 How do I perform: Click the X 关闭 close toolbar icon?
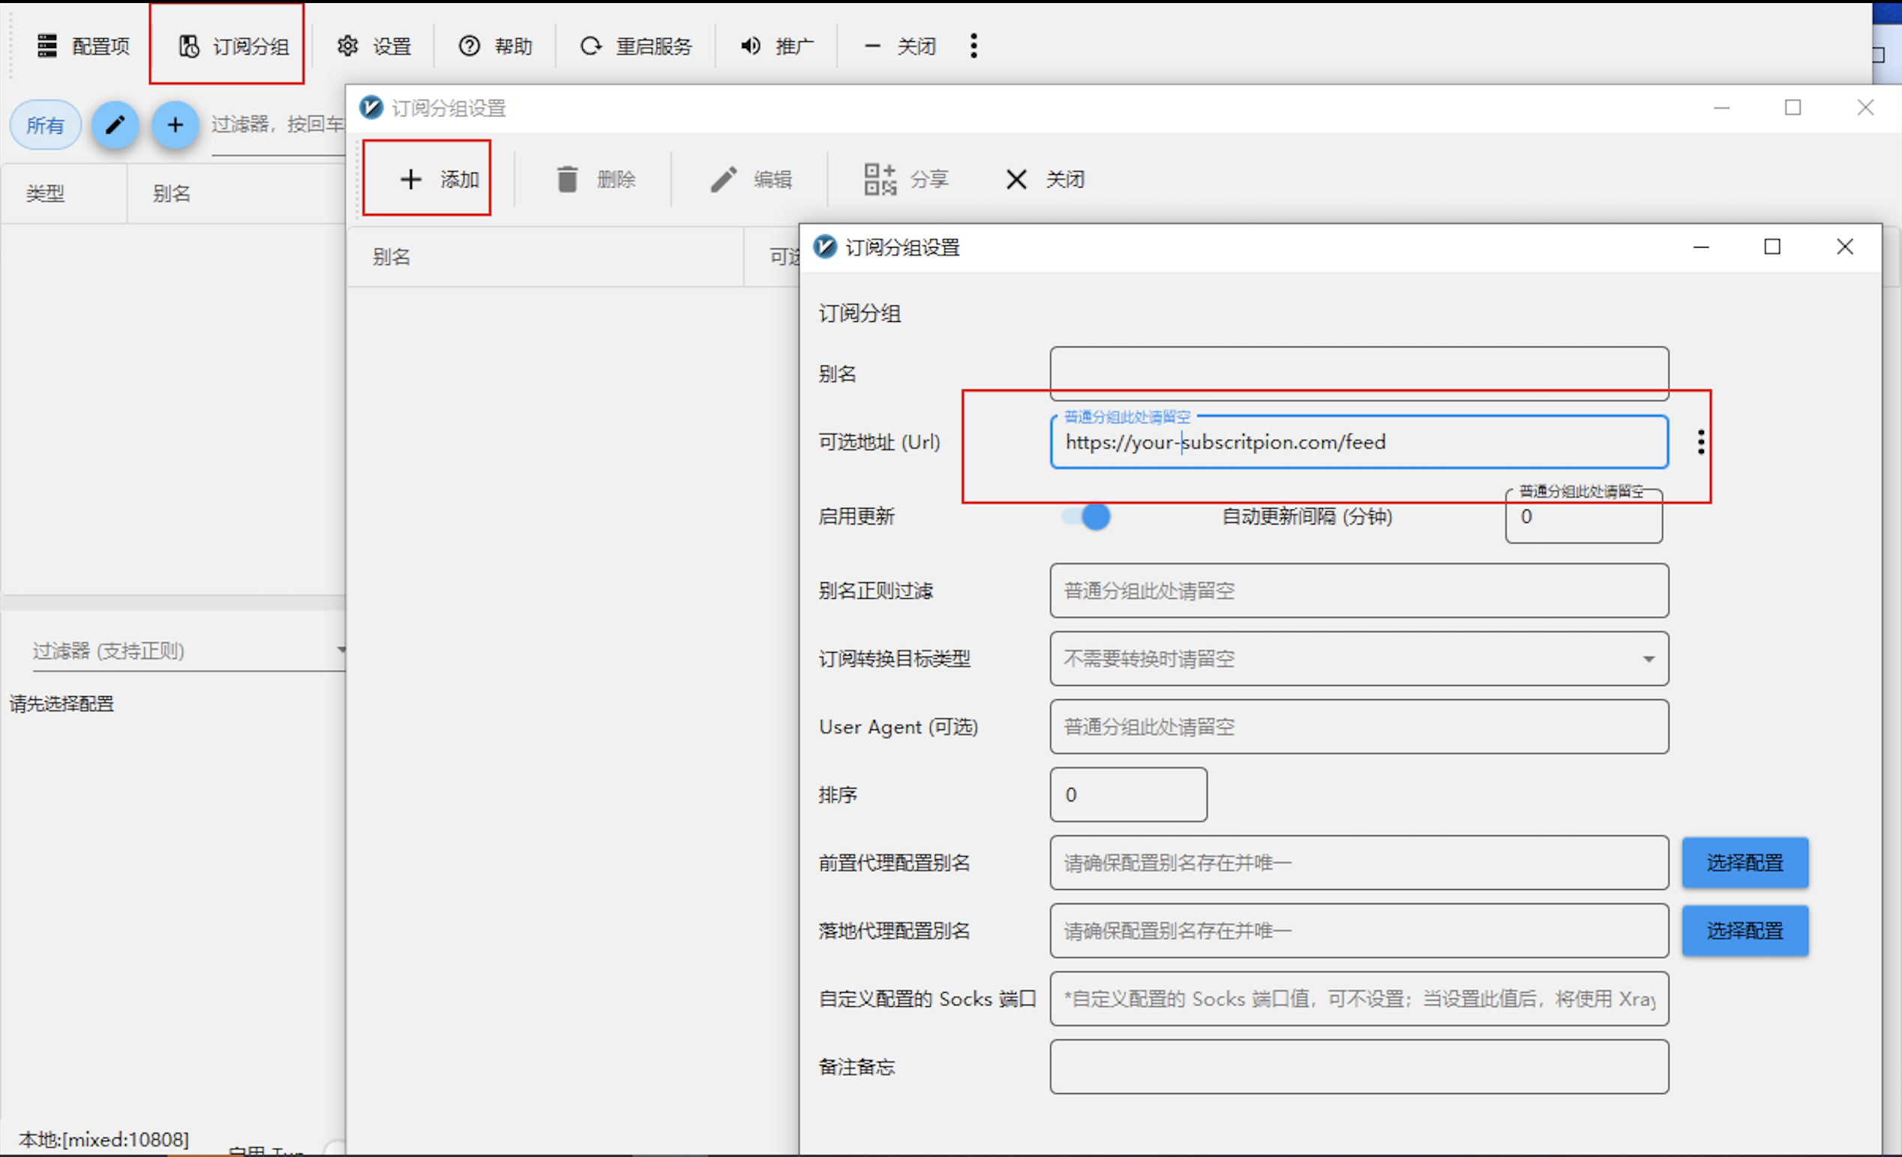tap(1015, 179)
